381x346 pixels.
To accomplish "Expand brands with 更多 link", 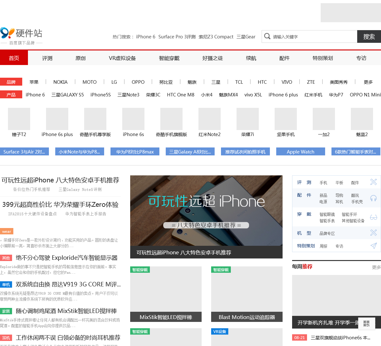I will [368, 82].
